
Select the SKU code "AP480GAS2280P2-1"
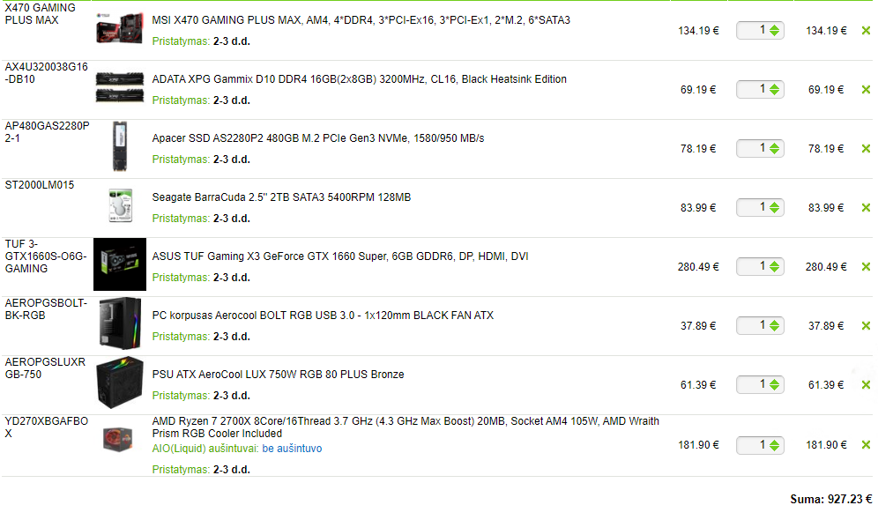(x=47, y=132)
